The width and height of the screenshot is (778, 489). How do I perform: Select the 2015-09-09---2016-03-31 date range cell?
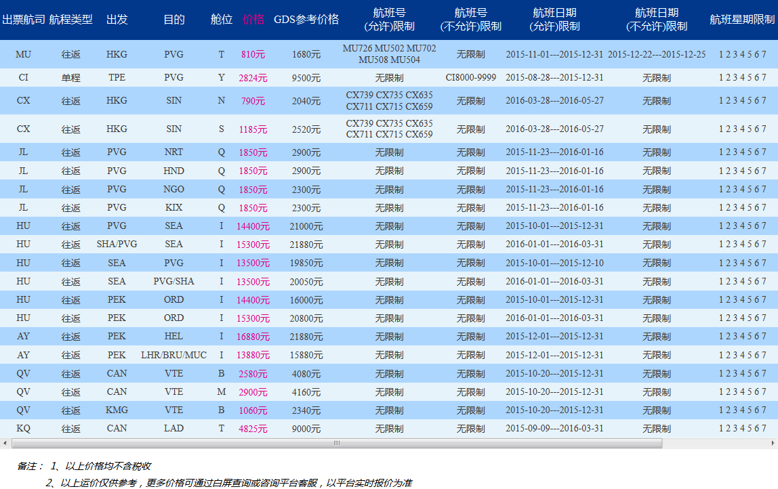point(555,429)
